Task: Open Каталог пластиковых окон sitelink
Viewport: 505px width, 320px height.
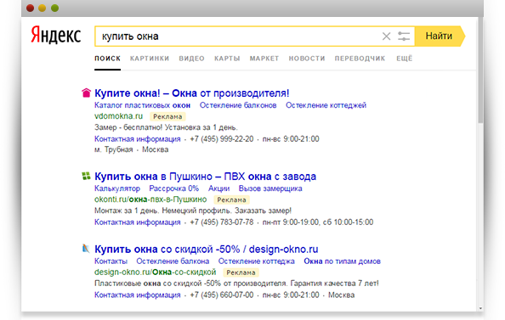Action: click(142, 105)
